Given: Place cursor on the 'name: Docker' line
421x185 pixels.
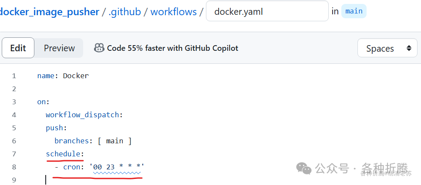Looking at the screenshot, I should (x=63, y=76).
